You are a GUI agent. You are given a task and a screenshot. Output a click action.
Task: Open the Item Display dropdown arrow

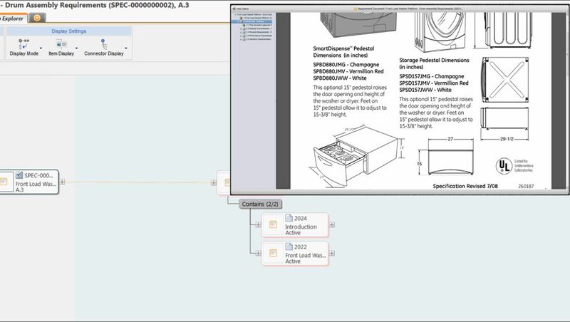click(77, 48)
